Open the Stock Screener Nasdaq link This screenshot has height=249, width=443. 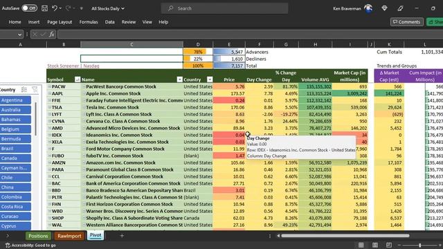[x=73, y=66]
